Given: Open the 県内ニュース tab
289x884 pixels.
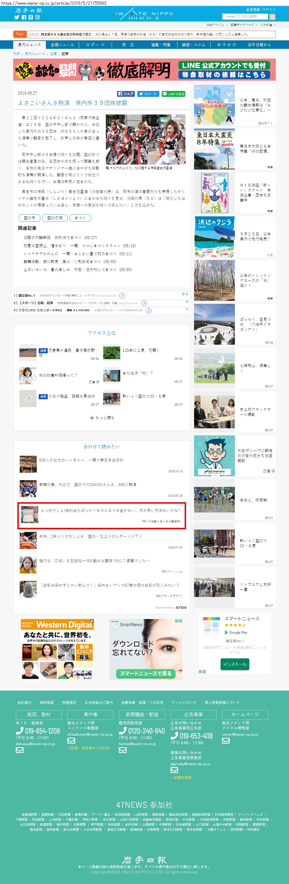Looking at the screenshot, I should pyautogui.click(x=29, y=45).
